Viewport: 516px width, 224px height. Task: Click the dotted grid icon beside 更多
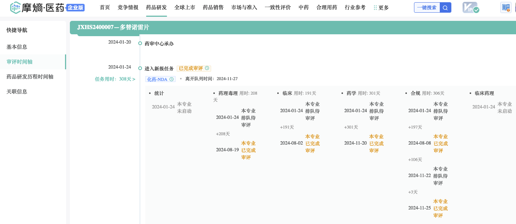(375, 7)
